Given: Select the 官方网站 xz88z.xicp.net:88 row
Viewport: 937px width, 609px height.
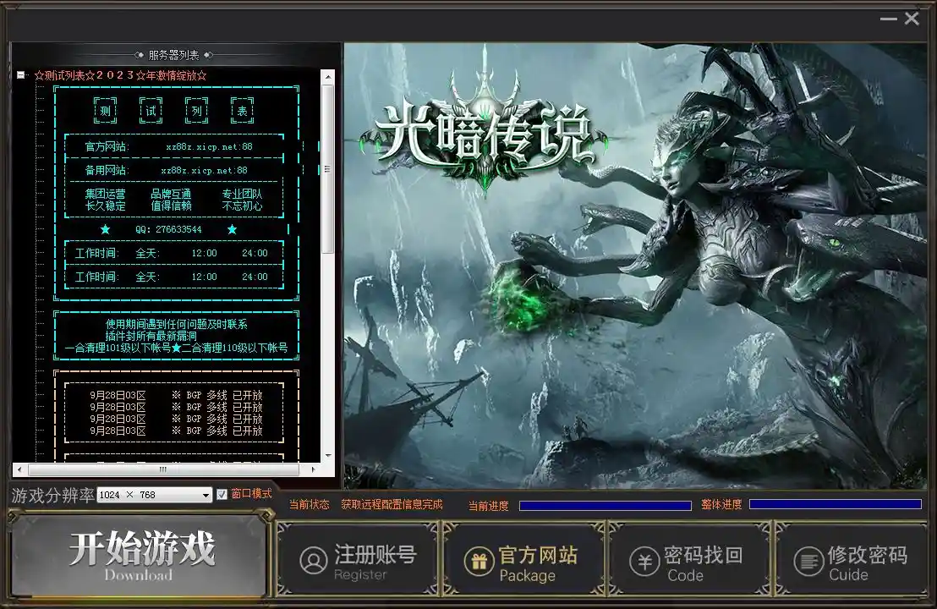Looking at the screenshot, I should [x=174, y=146].
